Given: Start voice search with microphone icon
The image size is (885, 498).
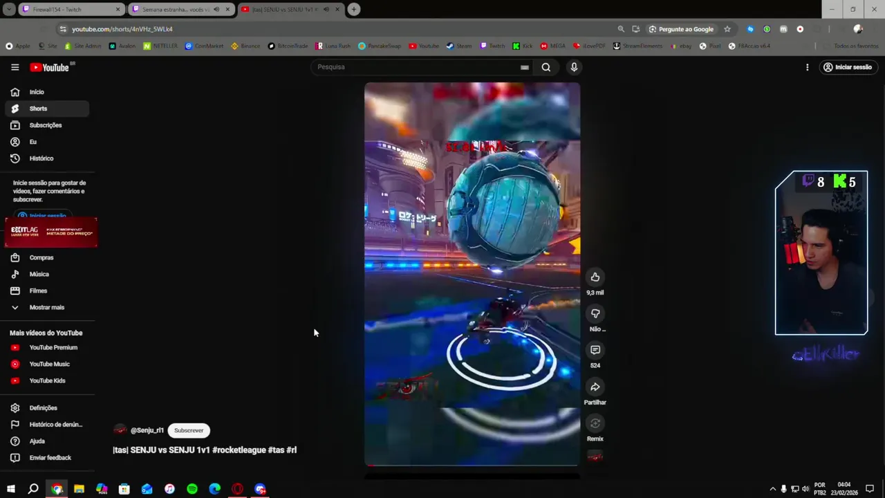Looking at the screenshot, I should point(574,67).
